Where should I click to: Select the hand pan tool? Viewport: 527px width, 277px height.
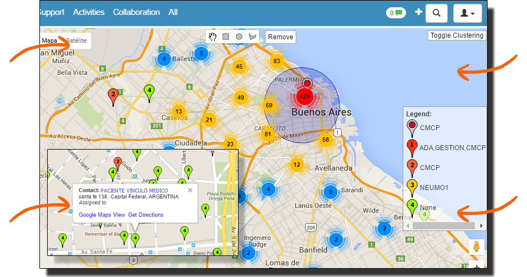coord(212,37)
